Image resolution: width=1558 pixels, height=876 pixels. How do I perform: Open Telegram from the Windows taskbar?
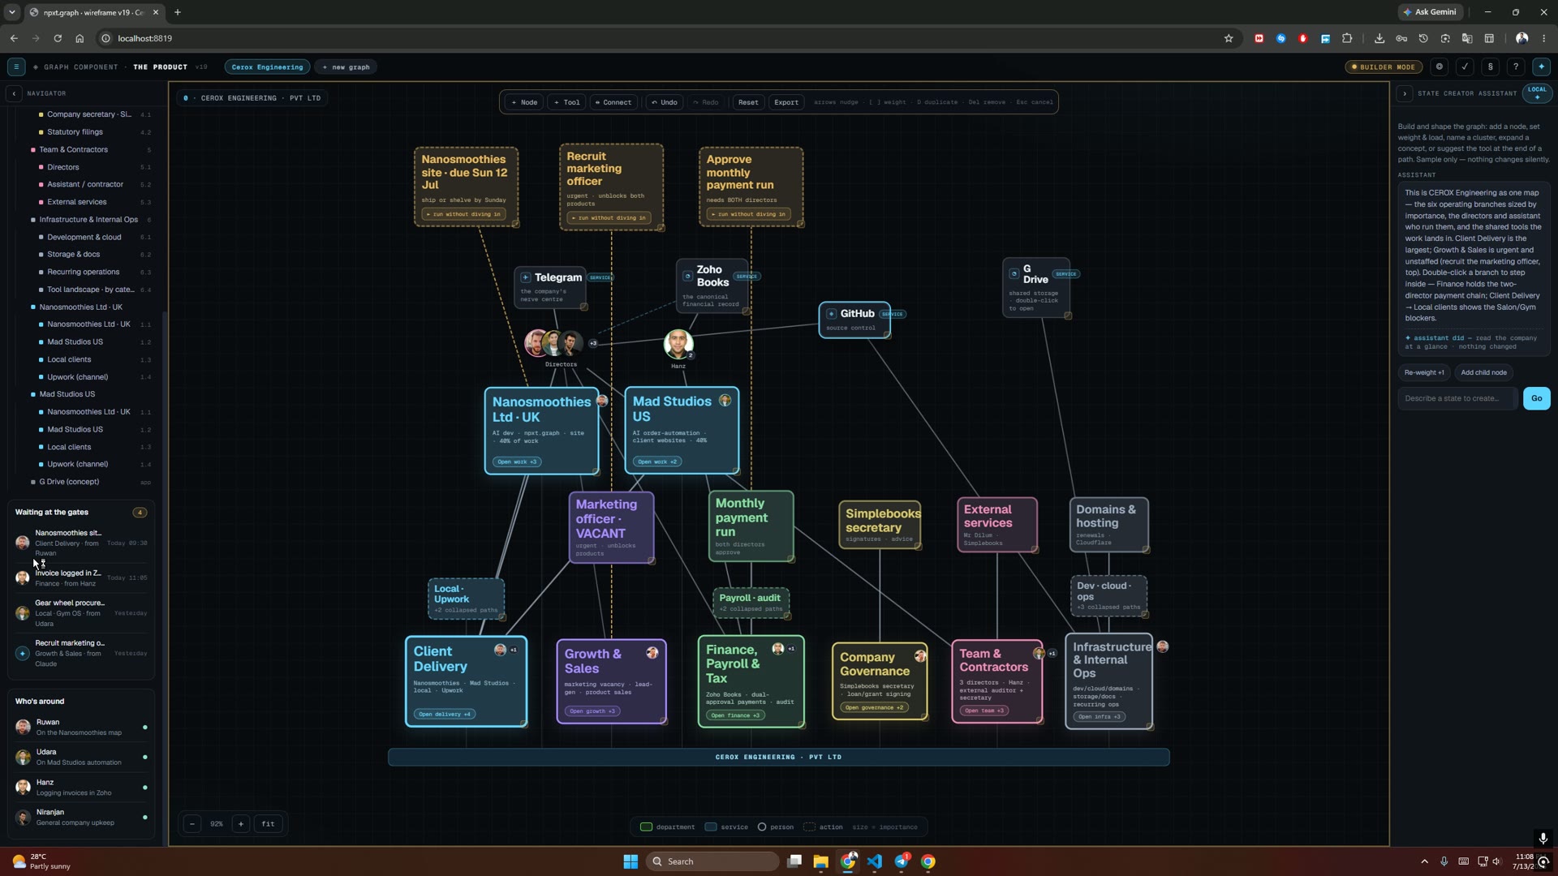(902, 861)
